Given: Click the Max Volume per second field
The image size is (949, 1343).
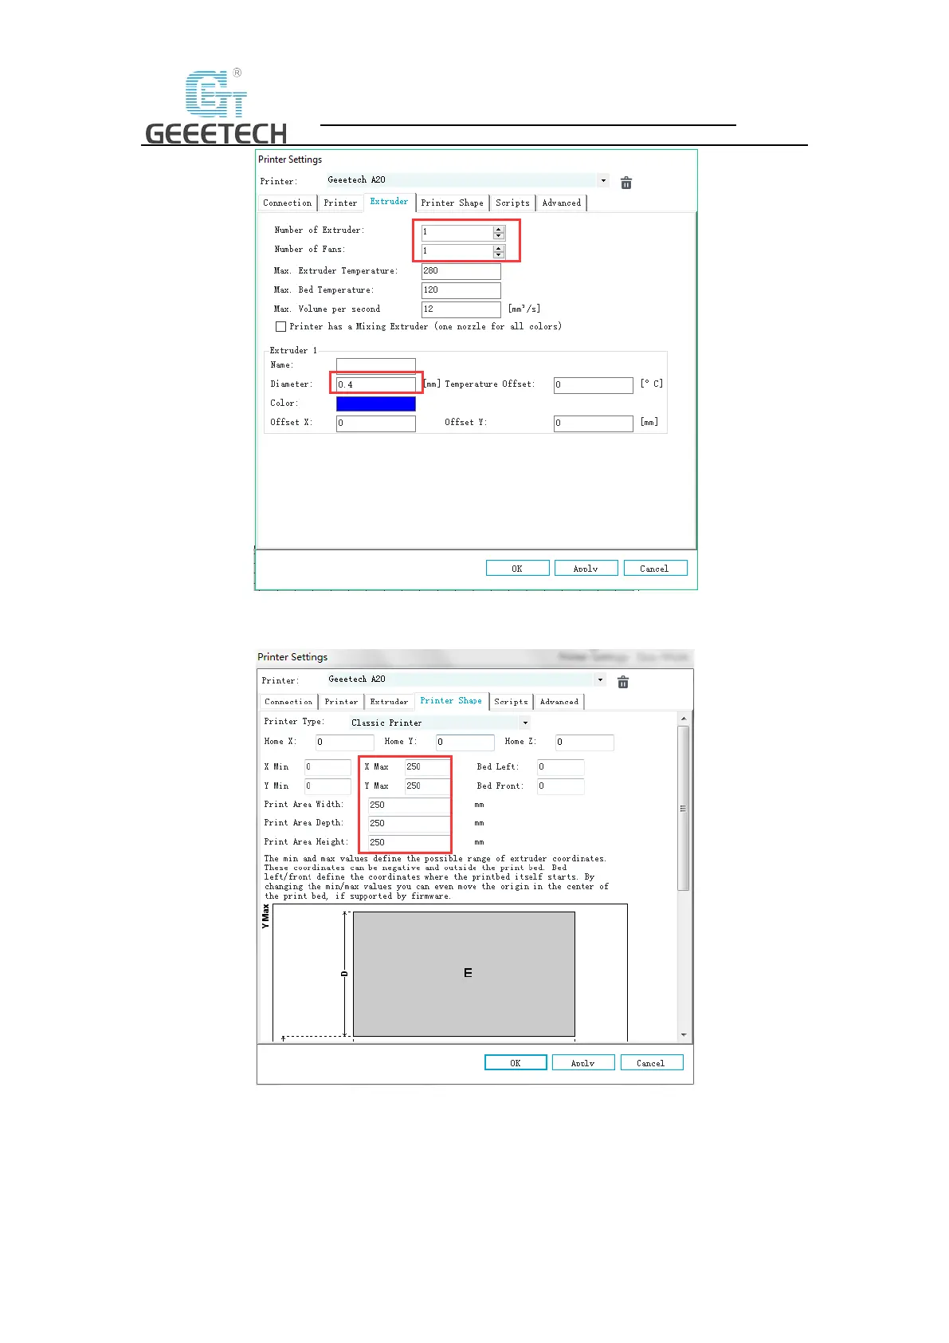Looking at the screenshot, I should [461, 309].
